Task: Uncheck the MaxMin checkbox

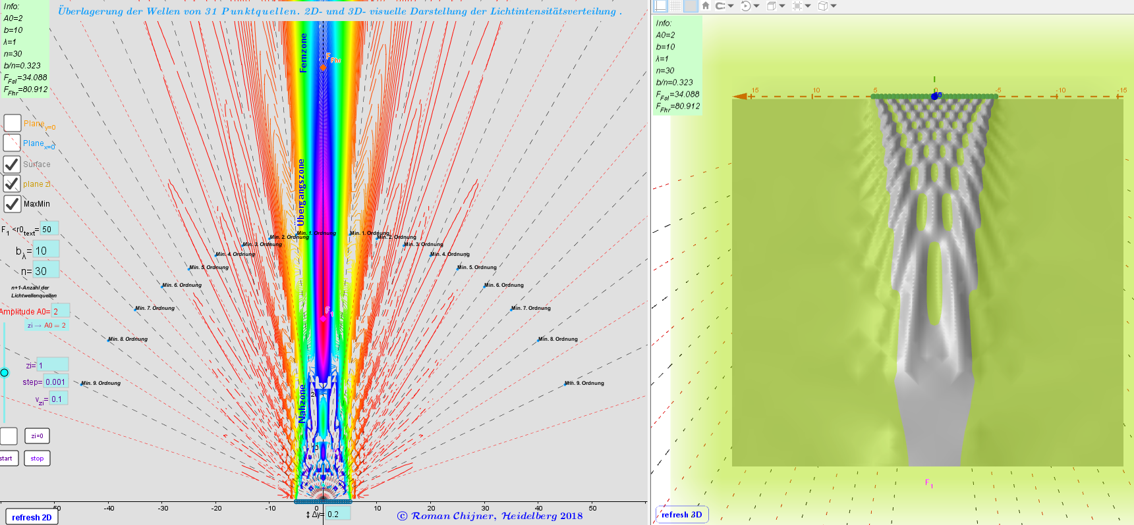Action: pyautogui.click(x=12, y=203)
